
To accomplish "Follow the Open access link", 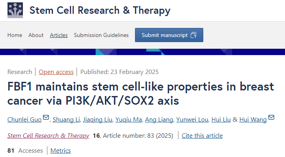I will click(56, 72).
